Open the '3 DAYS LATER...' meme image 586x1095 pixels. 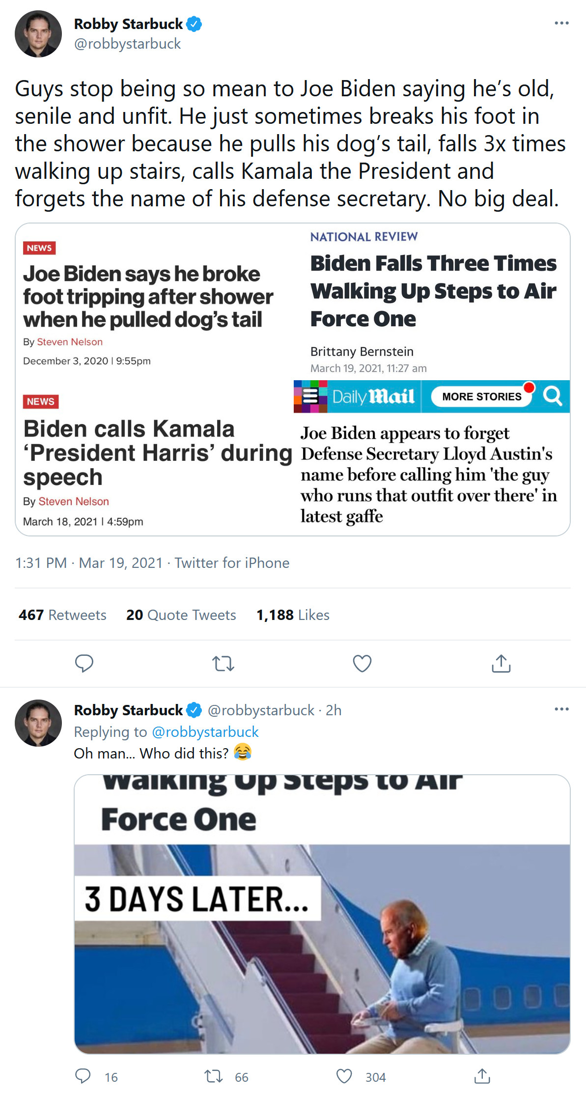point(322,914)
